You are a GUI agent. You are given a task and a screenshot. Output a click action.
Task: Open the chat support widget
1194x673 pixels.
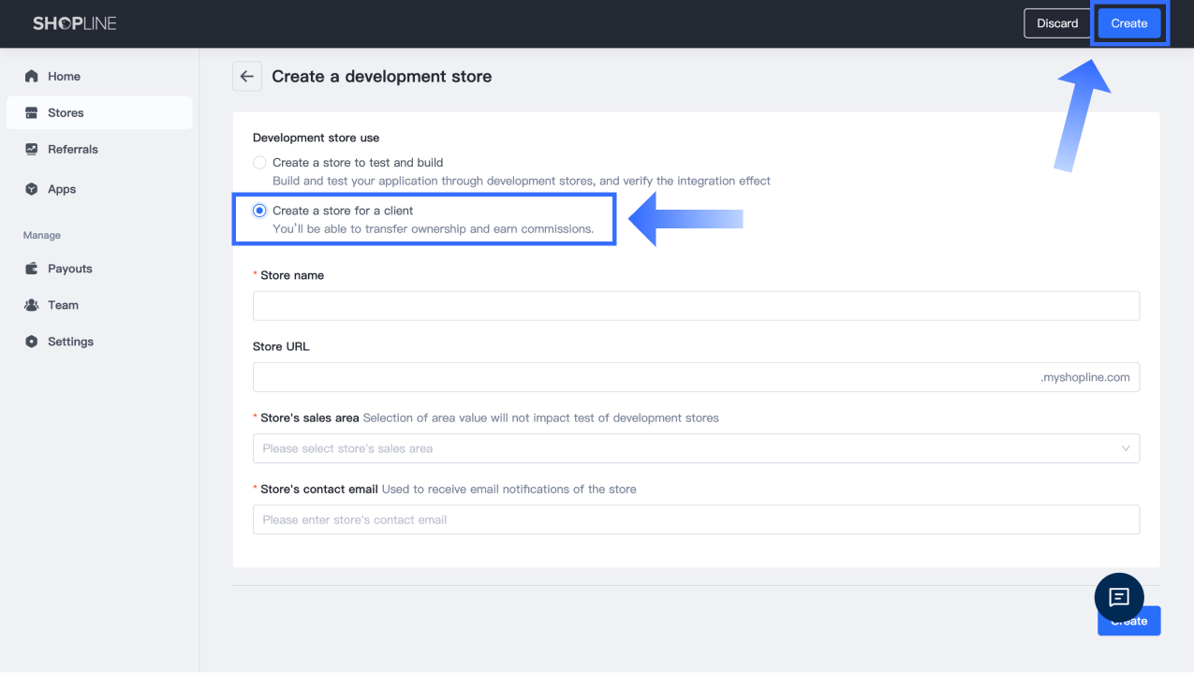pyautogui.click(x=1119, y=597)
